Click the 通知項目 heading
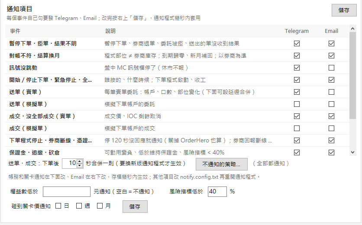This screenshot has height=225, width=362. coord(19,9)
